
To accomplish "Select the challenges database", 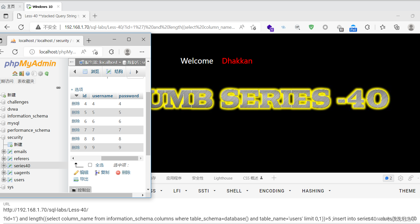I will pyautogui.click(x=18, y=102).
